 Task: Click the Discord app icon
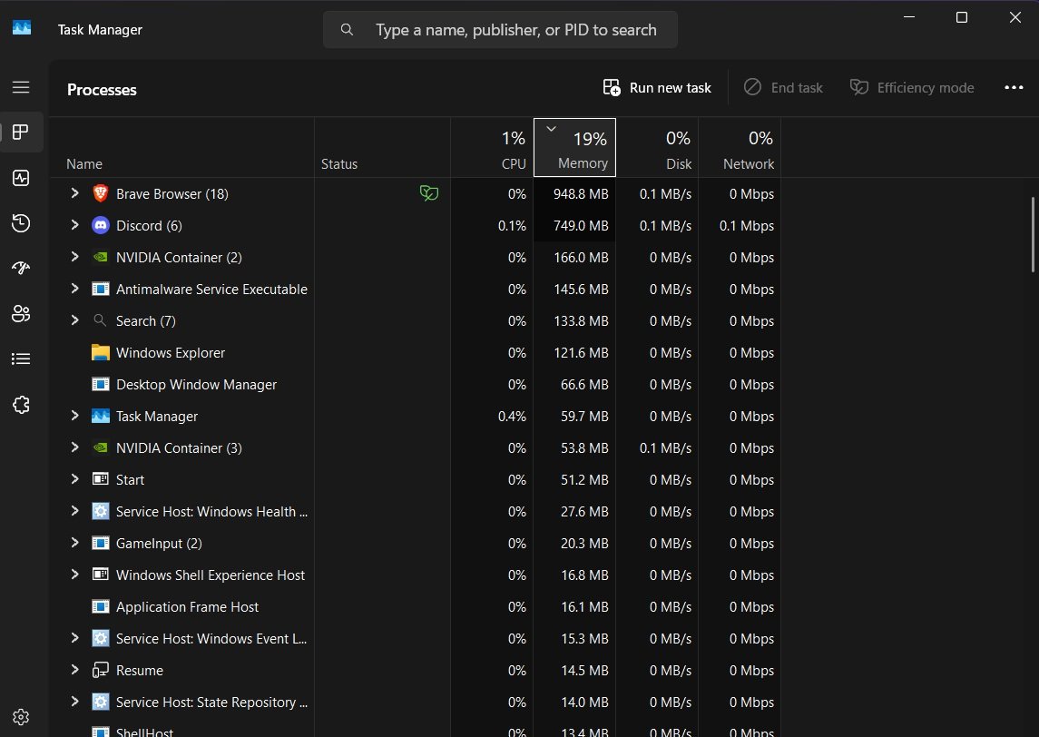[x=100, y=225]
